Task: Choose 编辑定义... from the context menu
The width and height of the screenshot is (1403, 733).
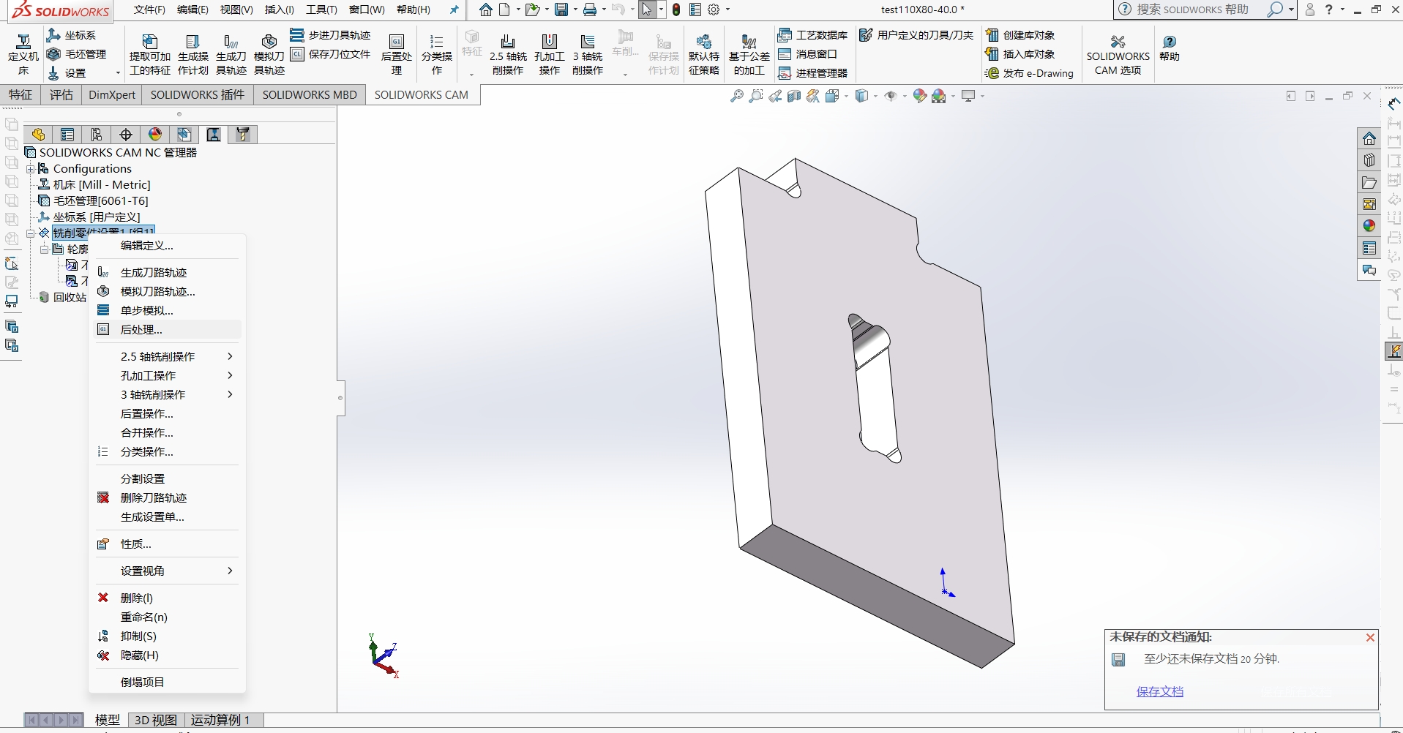Action: click(146, 246)
